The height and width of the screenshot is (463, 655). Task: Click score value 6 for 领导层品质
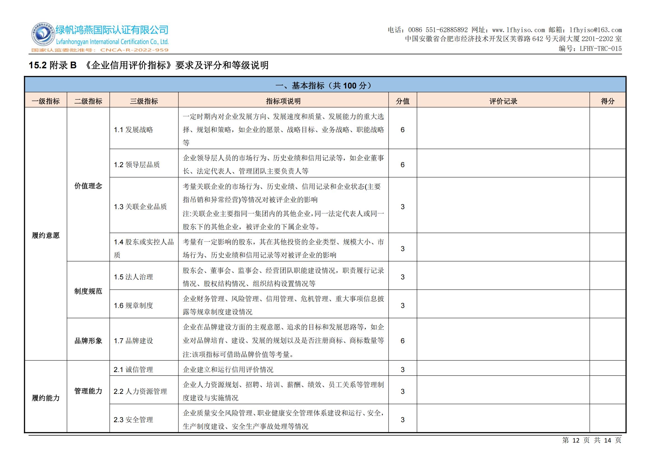tap(402, 165)
